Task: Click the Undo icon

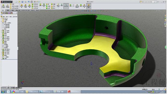Action: (29, 2)
